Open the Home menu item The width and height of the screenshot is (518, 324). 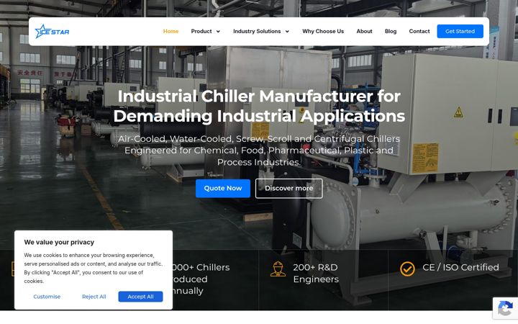pos(171,32)
